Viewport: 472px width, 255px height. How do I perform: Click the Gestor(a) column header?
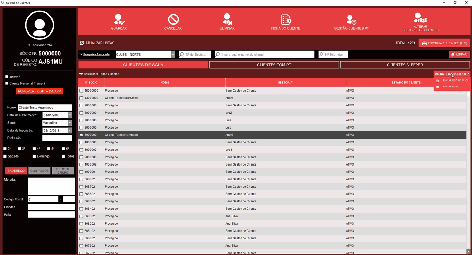[x=285, y=83]
